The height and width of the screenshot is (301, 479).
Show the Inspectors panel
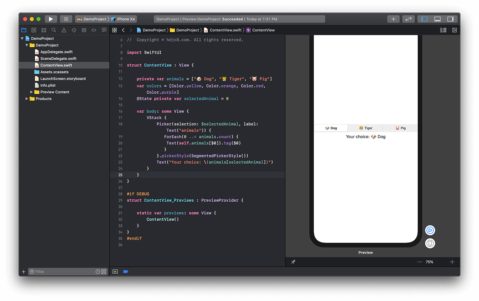(x=451, y=19)
